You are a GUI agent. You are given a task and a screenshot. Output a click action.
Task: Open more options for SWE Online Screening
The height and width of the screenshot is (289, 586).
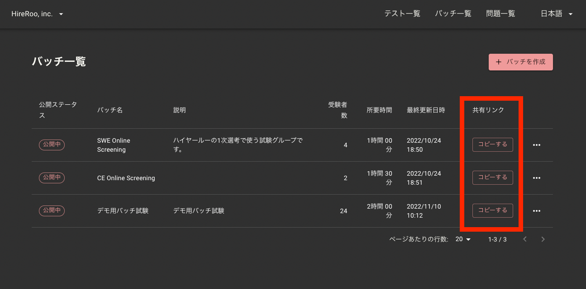(x=537, y=145)
